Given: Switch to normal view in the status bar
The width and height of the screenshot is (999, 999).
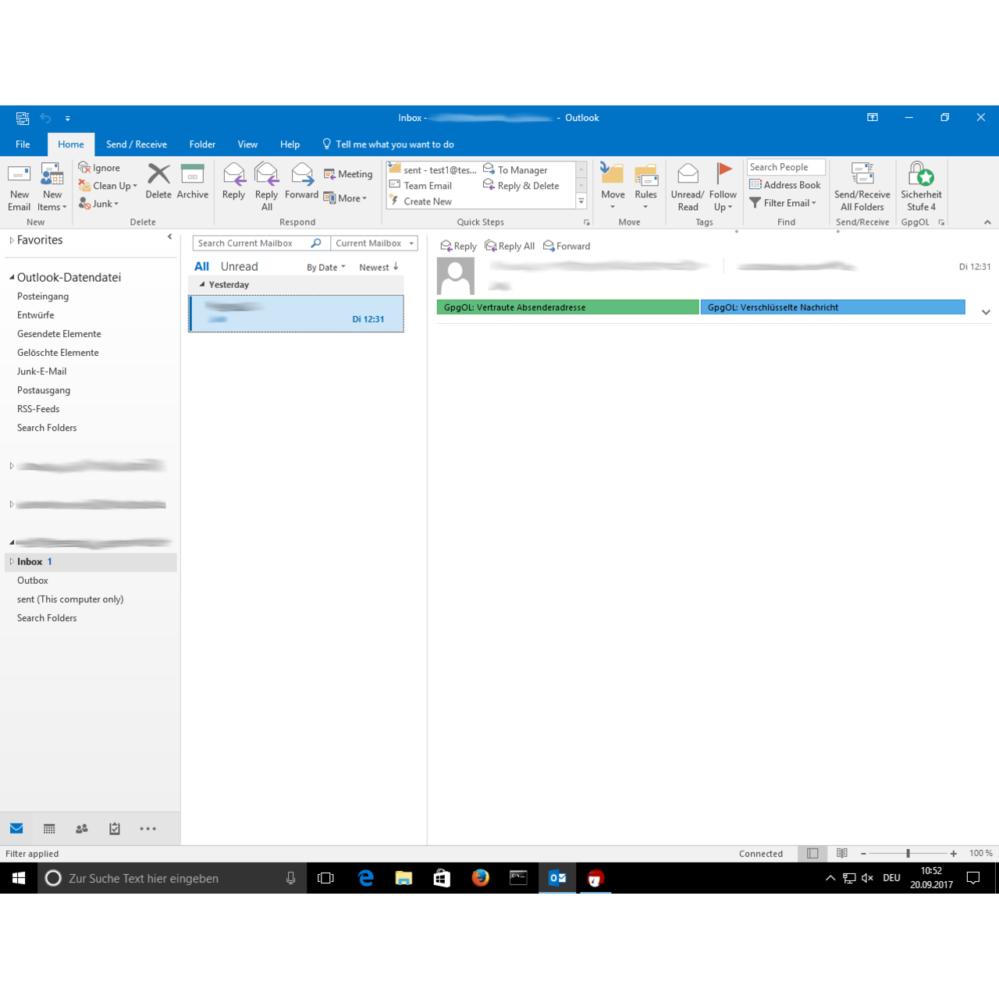Looking at the screenshot, I should pyautogui.click(x=812, y=854).
